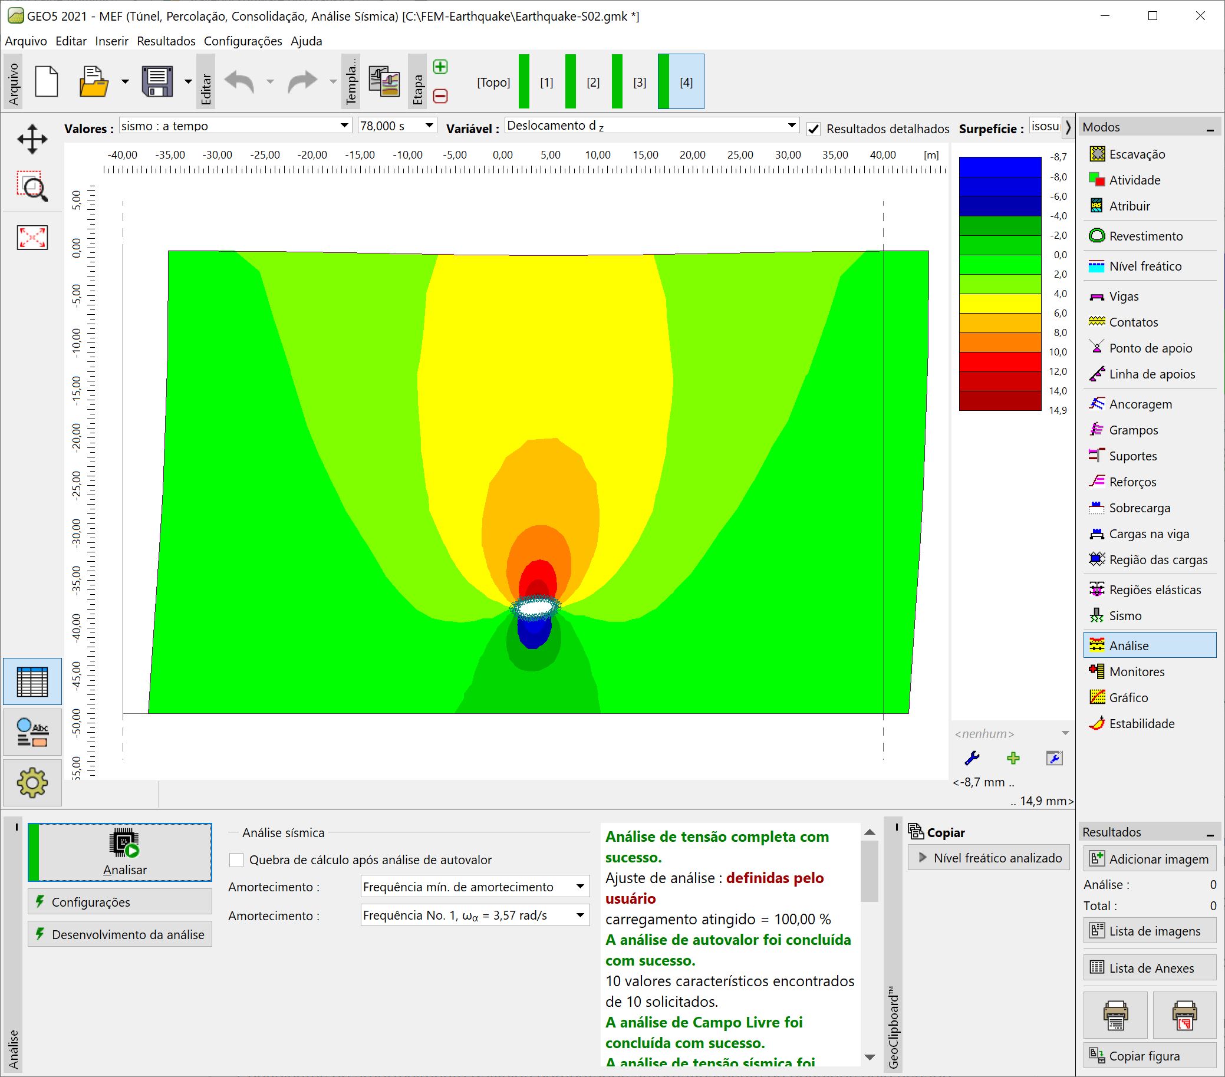The image size is (1225, 1077).
Task: Click the red minus icon to remove a stage
Action: 440,96
